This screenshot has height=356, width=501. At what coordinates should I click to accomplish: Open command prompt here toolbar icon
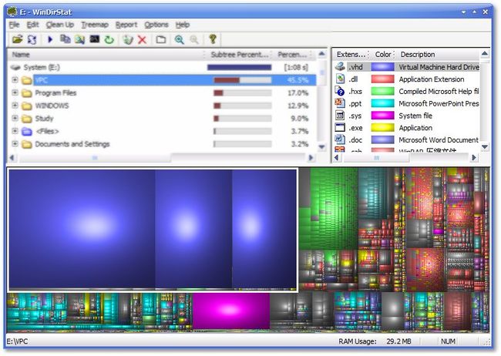click(x=95, y=39)
